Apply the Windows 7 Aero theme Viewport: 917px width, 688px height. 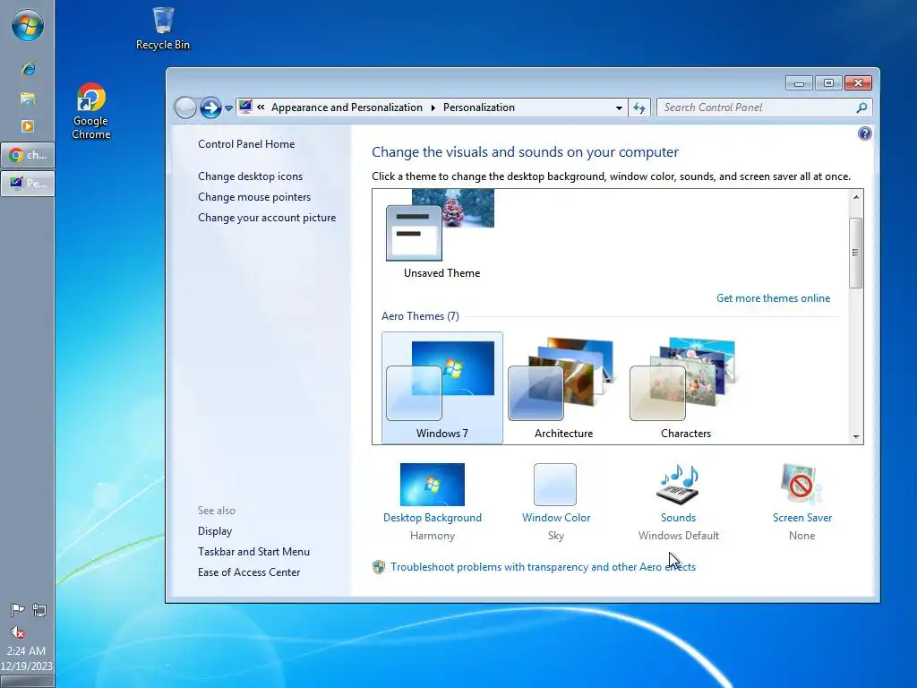click(442, 388)
